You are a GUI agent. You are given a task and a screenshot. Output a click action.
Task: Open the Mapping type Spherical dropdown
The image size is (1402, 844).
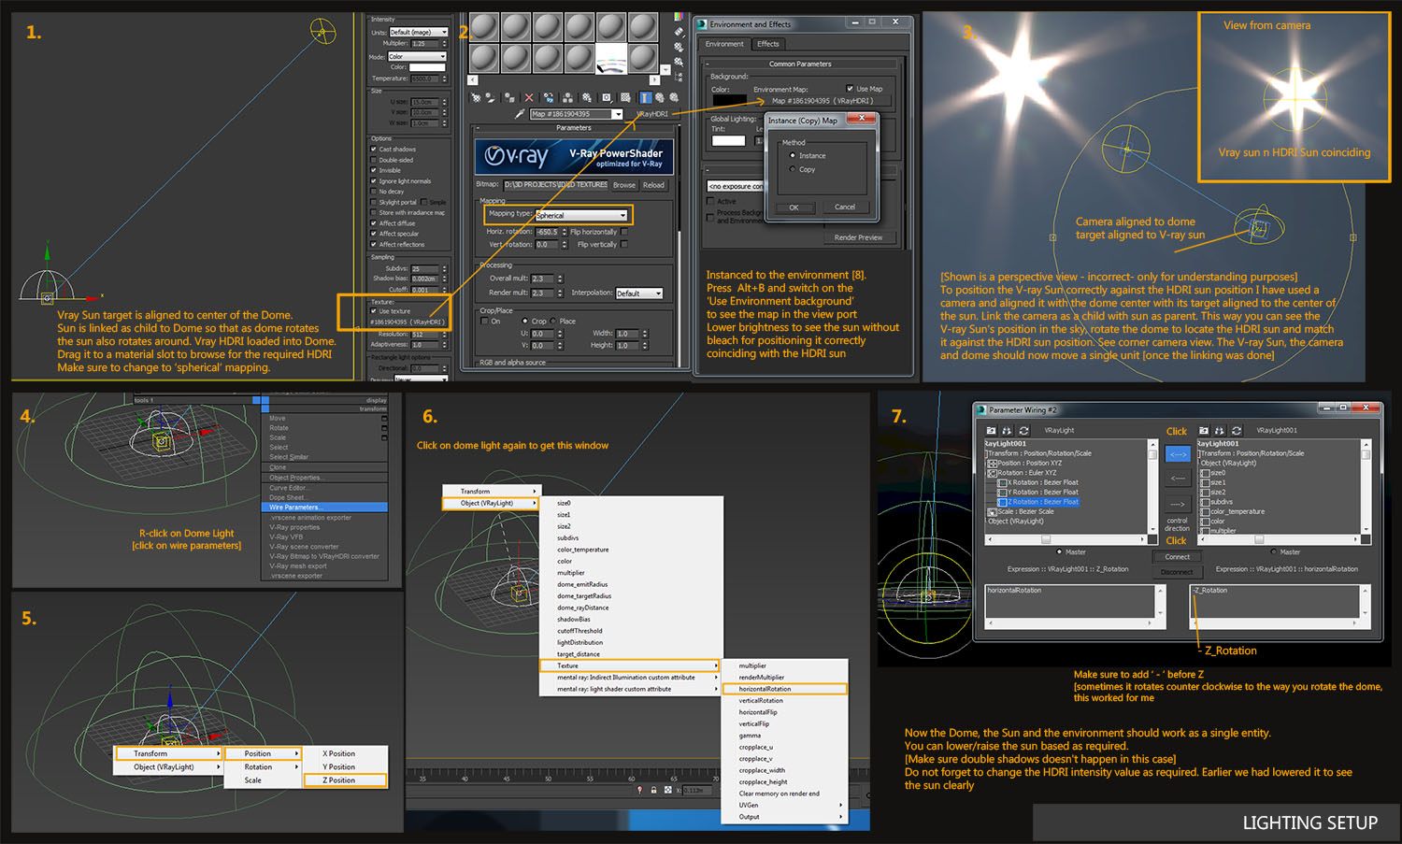(581, 216)
